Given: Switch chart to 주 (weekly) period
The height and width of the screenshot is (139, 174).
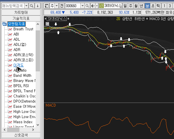Looking at the screenshot, I should (131, 6).
